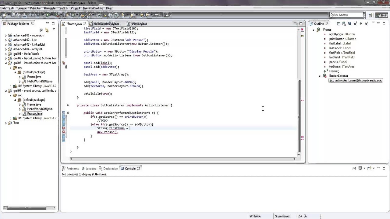Toggle Hide Non-Public Members in Outline
Image resolution: width=390 pixels, height=219 pixels.
[361, 23]
